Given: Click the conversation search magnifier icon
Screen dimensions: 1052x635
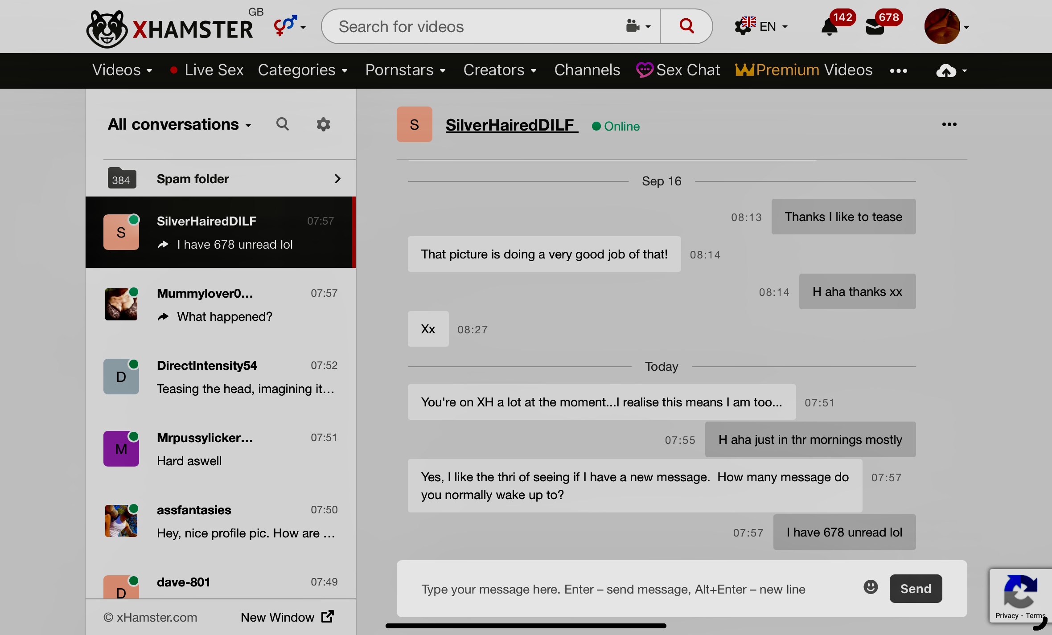Looking at the screenshot, I should 282,124.
